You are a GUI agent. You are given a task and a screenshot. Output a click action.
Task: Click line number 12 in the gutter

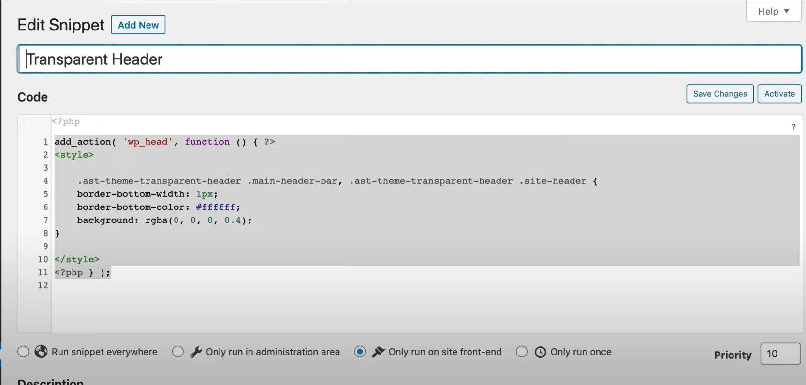tap(43, 285)
